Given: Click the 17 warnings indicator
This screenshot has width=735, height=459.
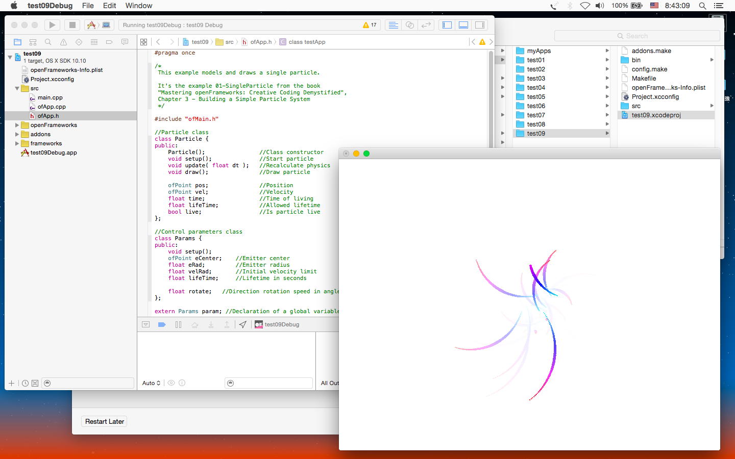Looking at the screenshot, I should (x=370, y=25).
